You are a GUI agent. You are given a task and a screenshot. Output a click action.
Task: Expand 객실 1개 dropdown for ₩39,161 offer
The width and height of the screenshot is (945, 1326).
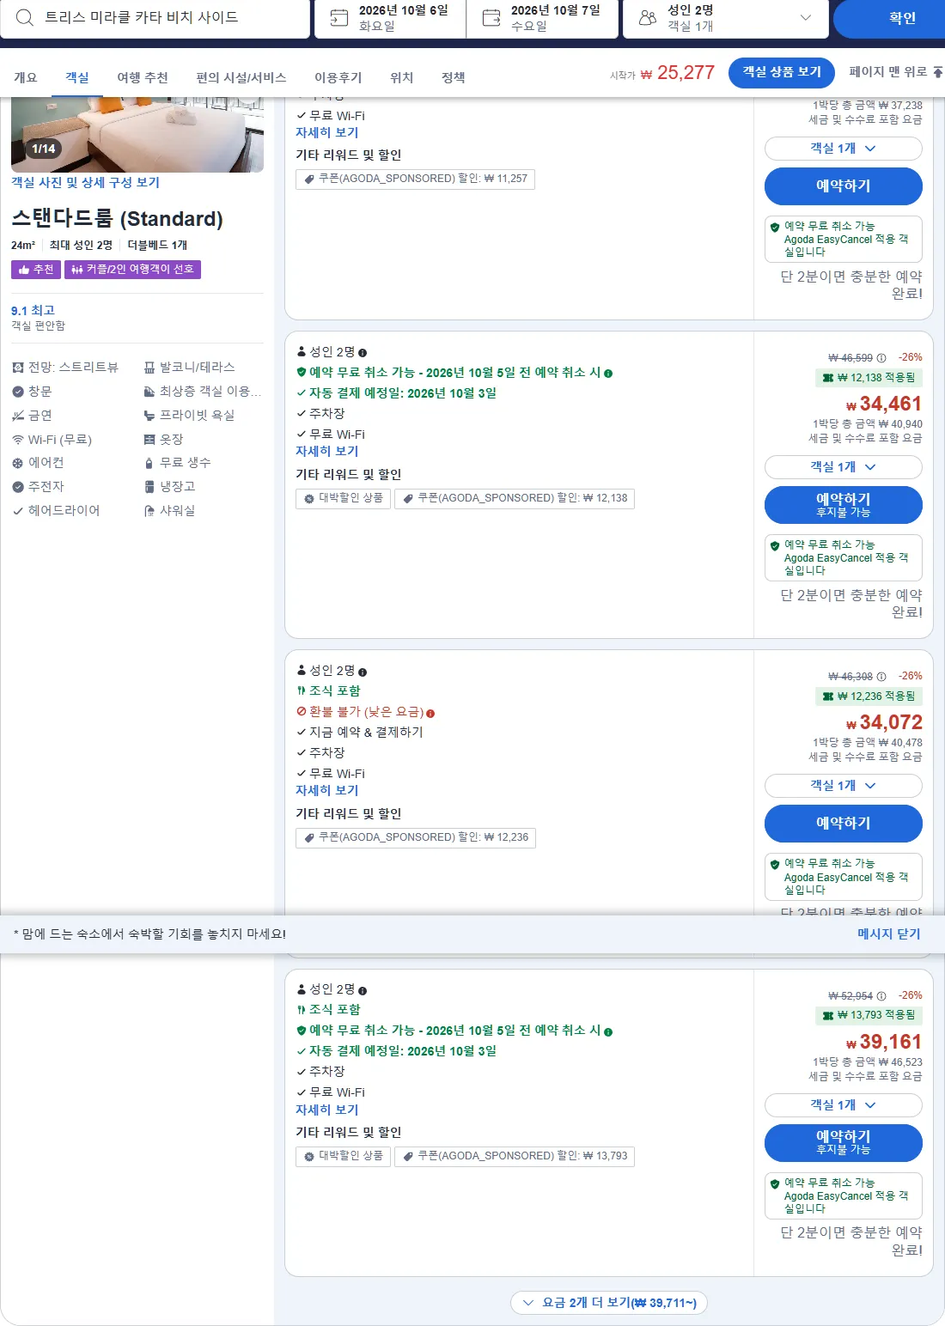tap(844, 1105)
